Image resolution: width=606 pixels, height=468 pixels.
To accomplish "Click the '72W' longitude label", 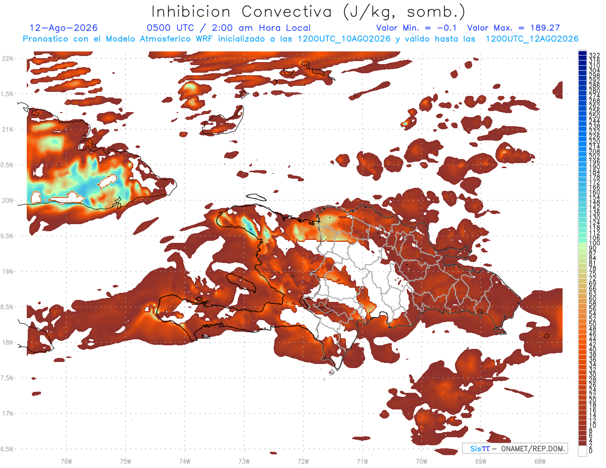I will tap(303, 461).
